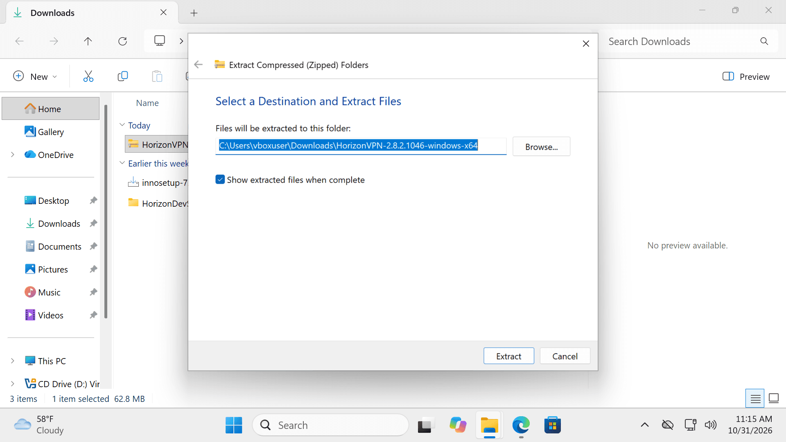
Task: Show hidden tray icons chevron
Action: point(644,425)
